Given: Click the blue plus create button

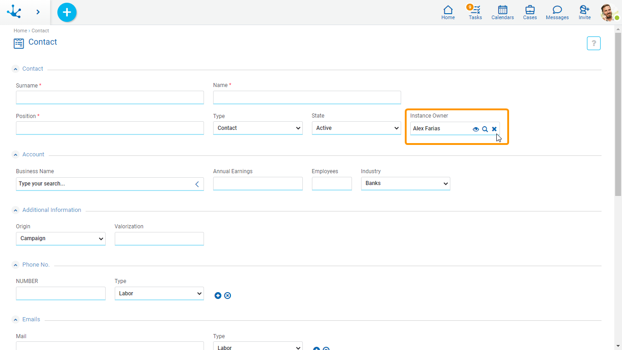Looking at the screenshot, I should point(67,12).
